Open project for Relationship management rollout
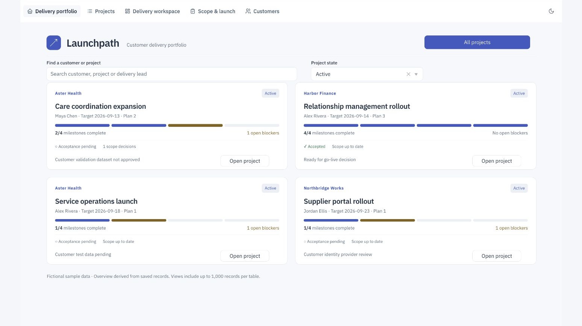Viewport: 582px width, 326px height. click(497, 161)
